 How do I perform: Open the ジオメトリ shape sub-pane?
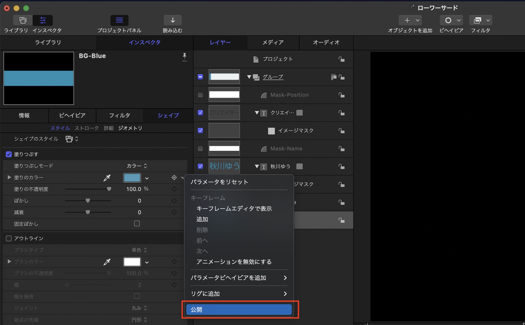pyautogui.click(x=130, y=128)
